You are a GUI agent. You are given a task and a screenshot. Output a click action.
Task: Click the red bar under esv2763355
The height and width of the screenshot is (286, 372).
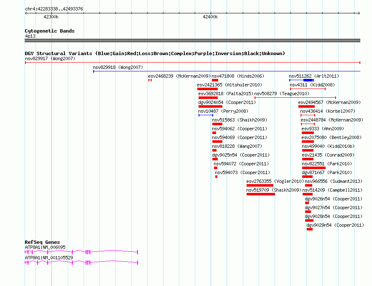pos(260,185)
